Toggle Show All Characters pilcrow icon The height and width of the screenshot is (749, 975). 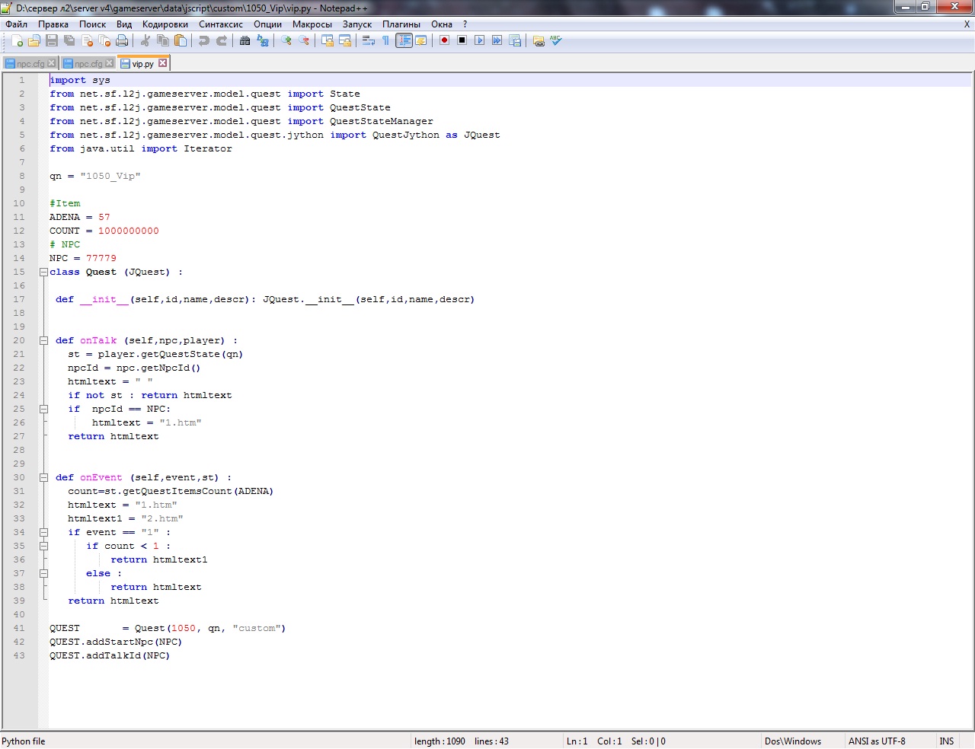tap(386, 40)
